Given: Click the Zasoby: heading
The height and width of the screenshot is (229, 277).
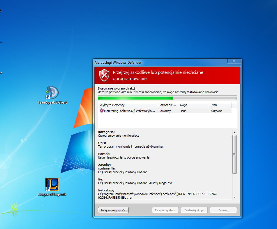Looking at the screenshot, I should pos(104,165).
